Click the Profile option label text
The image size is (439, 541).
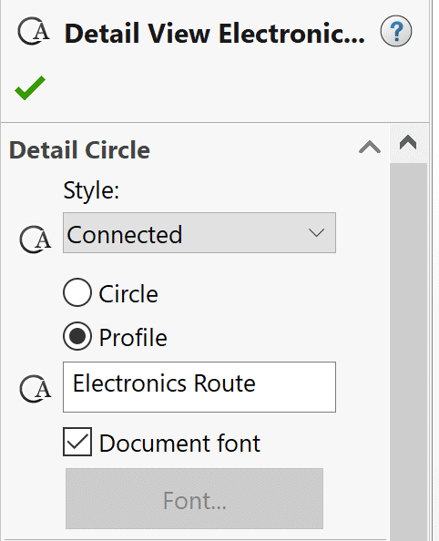click(133, 337)
